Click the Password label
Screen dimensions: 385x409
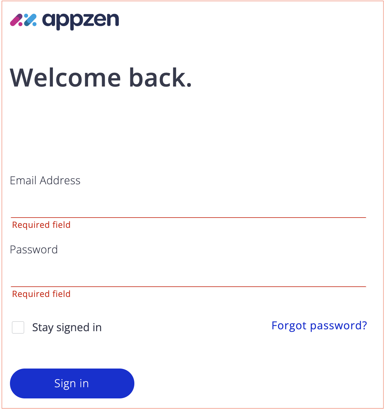tap(34, 250)
